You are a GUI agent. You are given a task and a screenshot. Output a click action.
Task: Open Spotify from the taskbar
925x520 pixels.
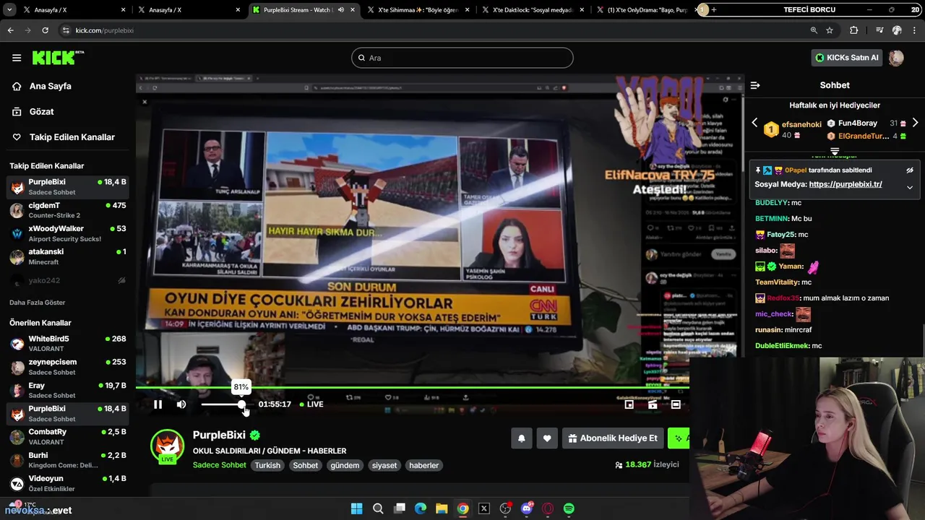(569, 508)
